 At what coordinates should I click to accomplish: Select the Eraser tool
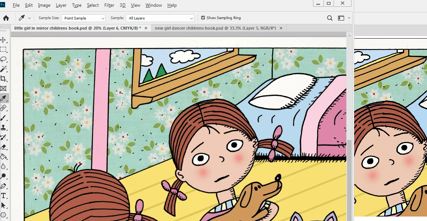[3, 147]
